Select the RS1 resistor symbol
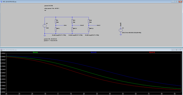This screenshot has height=95, width=183. coord(72,21)
